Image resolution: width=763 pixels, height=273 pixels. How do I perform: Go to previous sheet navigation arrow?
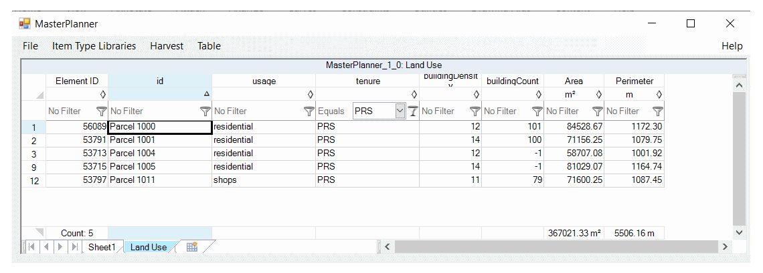point(47,247)
